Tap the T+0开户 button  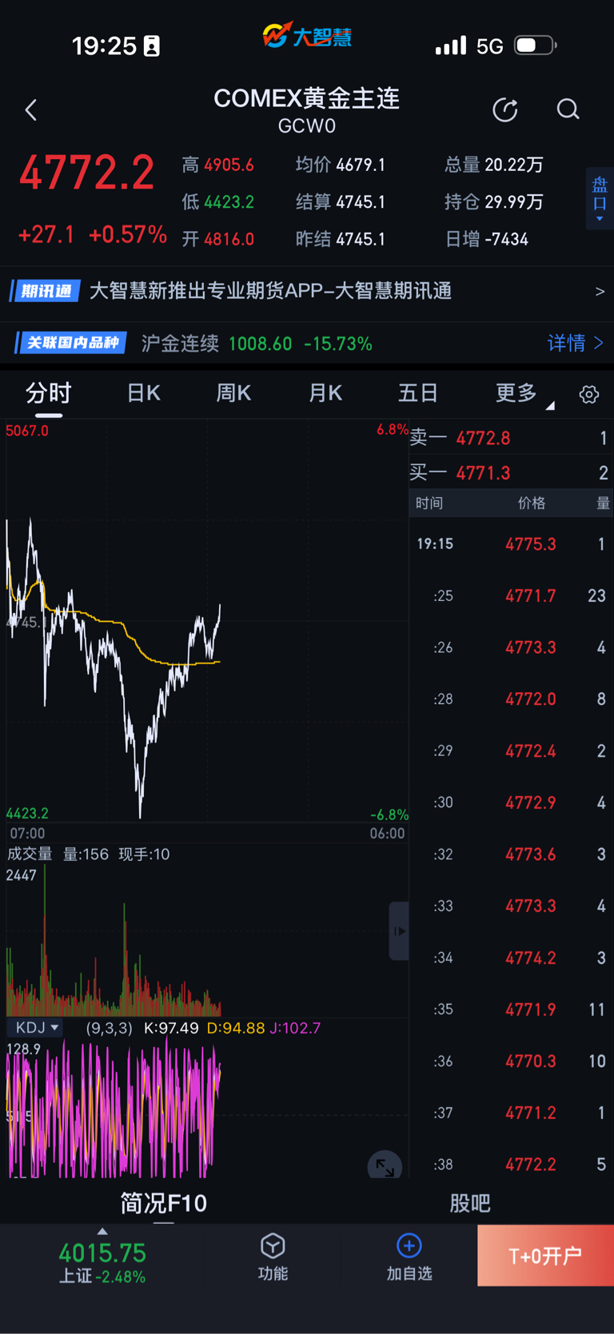tap(545, 1256)
